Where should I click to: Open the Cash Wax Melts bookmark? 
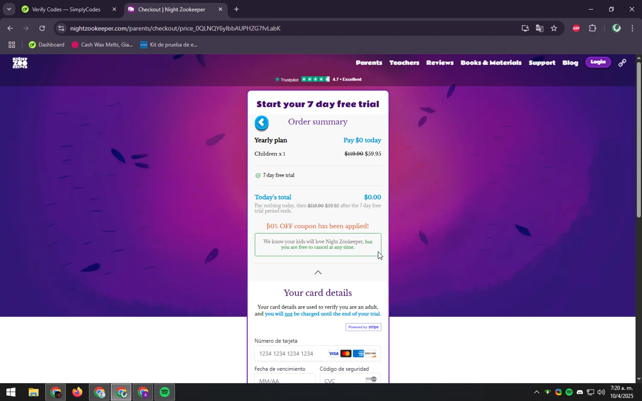(x=102, y=44)
